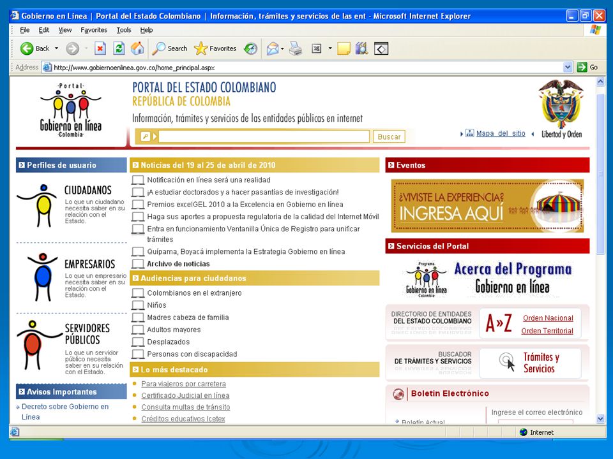Expand the Mail button dropdown arrow
The width and height of the screenshot is (613, 459).
point(282,49)
